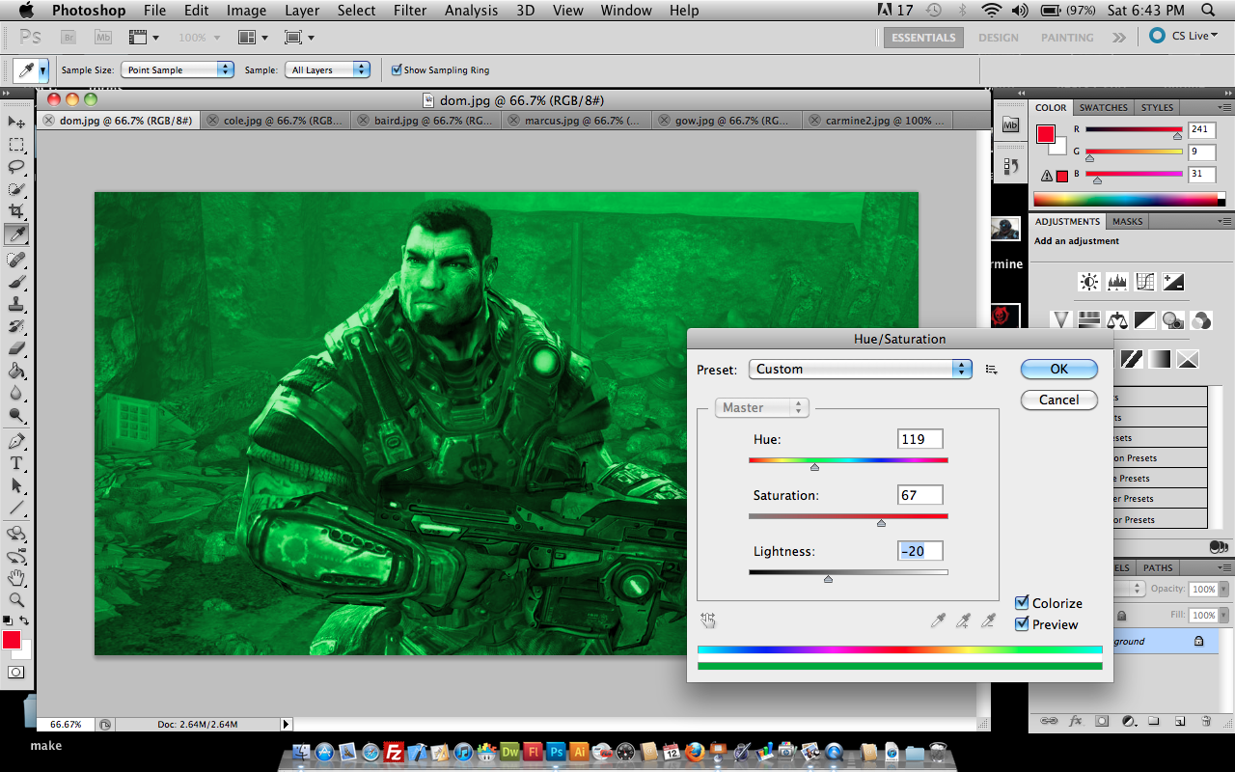Select the Crop tool
Screen dimensions: 1235x772
tap(16, 211)
